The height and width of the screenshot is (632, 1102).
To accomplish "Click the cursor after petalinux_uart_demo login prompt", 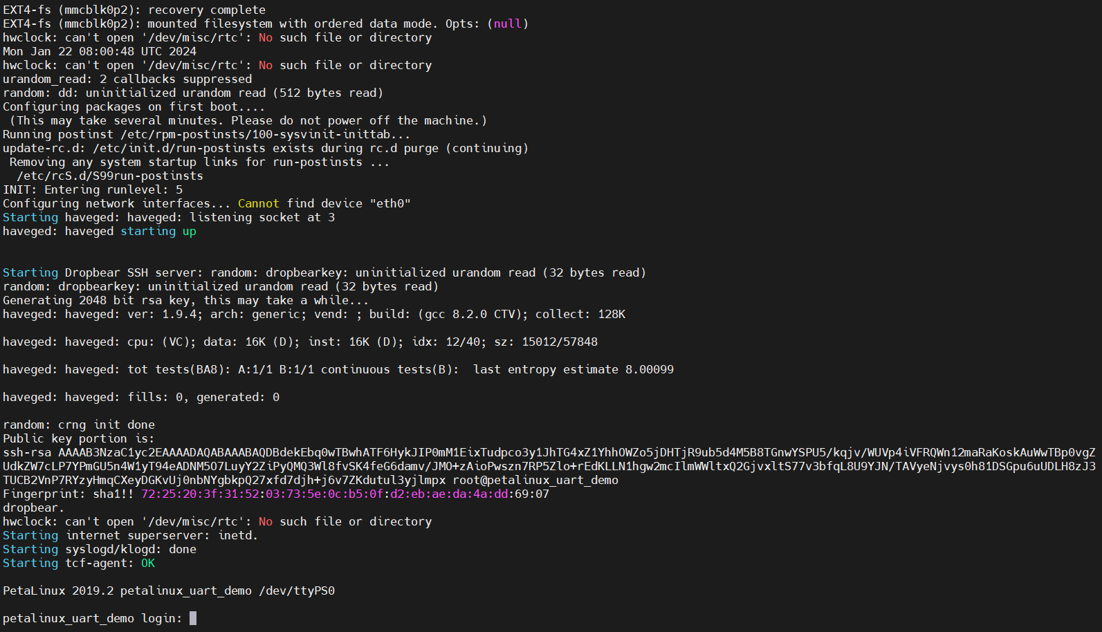I will [x=193, y=618].
